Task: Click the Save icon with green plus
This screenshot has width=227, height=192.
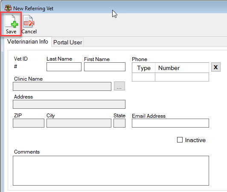Action: click(11, 21)
